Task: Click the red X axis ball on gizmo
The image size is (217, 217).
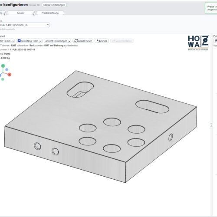Action: [x=10, y=75]
